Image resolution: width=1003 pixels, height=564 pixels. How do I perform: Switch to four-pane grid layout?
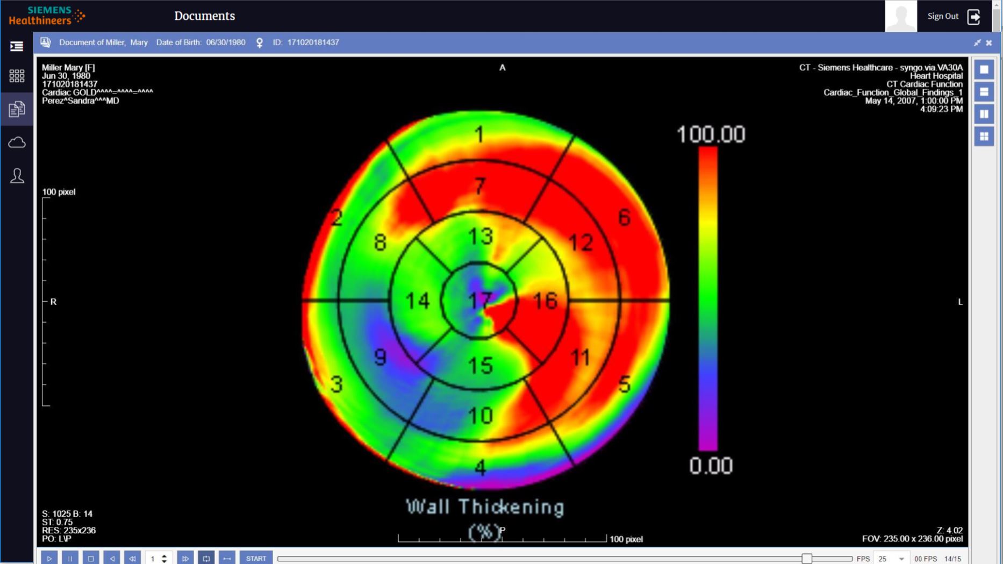[984, 137]
